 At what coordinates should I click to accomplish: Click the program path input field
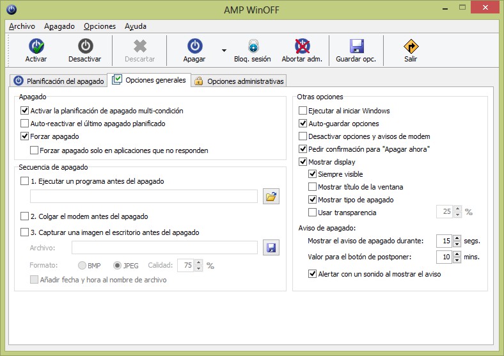tap(144, 197)
